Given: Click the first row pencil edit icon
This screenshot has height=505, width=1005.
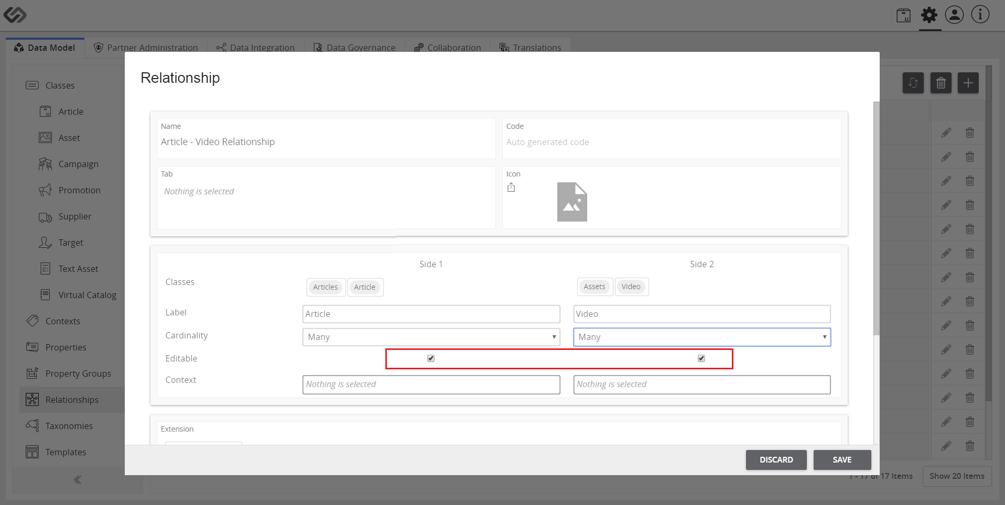Looking at the screenshot, I should pyautogui.click(x=946, y=133).
